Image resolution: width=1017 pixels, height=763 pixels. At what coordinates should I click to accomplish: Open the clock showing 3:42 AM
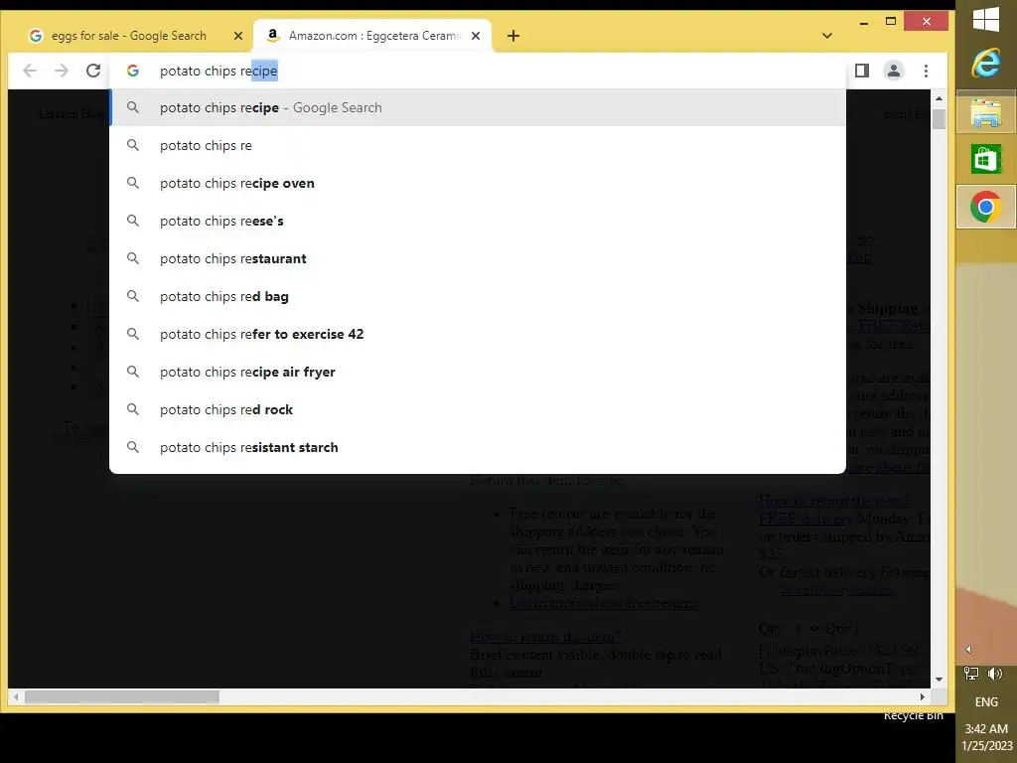(986, 737)
